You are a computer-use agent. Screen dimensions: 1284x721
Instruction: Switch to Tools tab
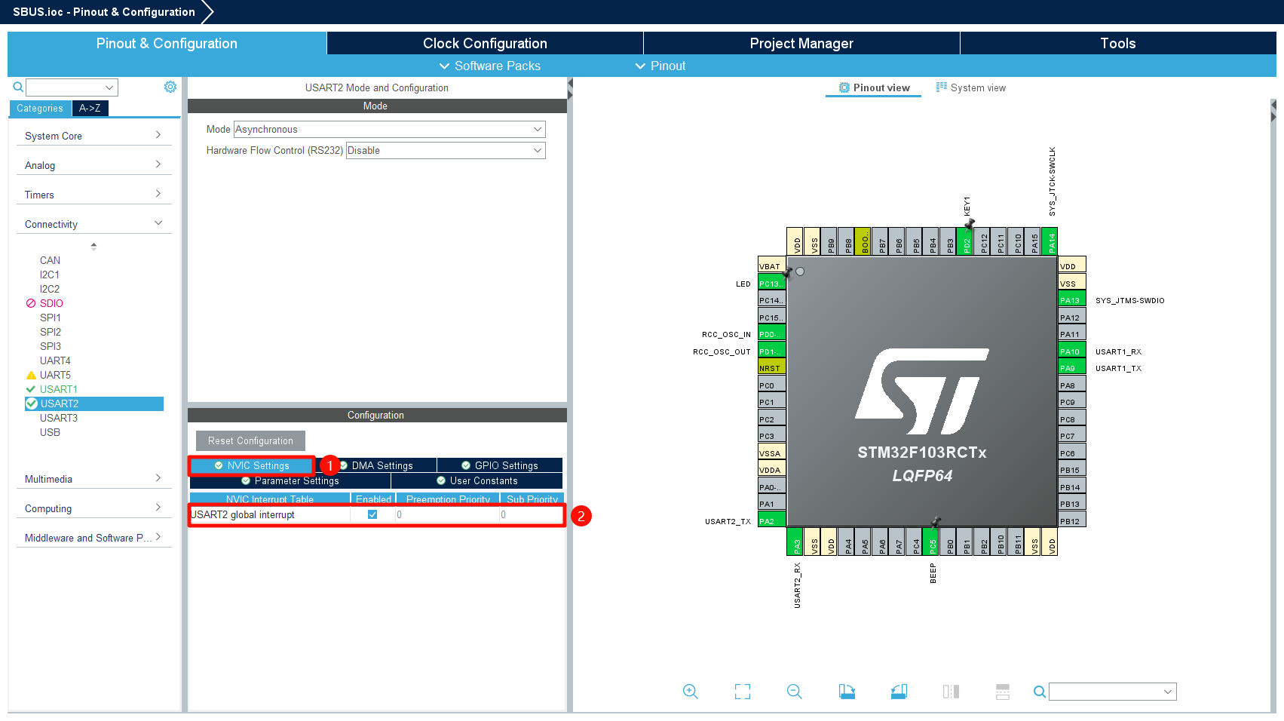(x=1118, y=43)
